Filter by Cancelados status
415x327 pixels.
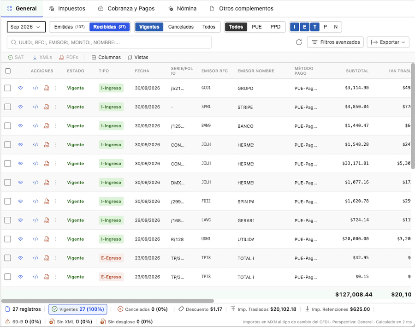(x=181, y=27)
